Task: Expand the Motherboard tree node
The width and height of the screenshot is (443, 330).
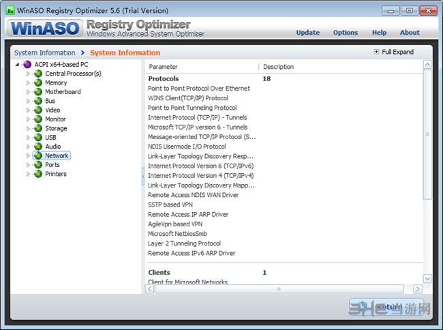Action: (x=28, y=92)
